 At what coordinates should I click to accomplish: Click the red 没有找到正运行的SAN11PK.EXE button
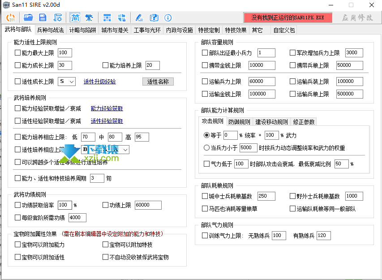point(288,17)
